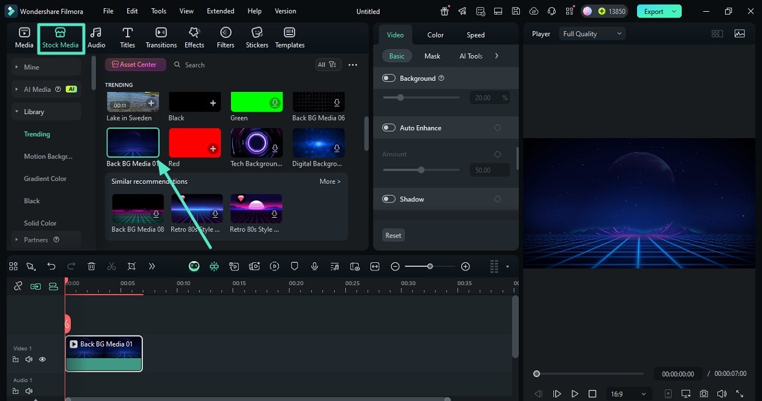Viewport: 762px width, 401px height.
Task: Click the voiceover microphone icon
Action: coord(315,266)
